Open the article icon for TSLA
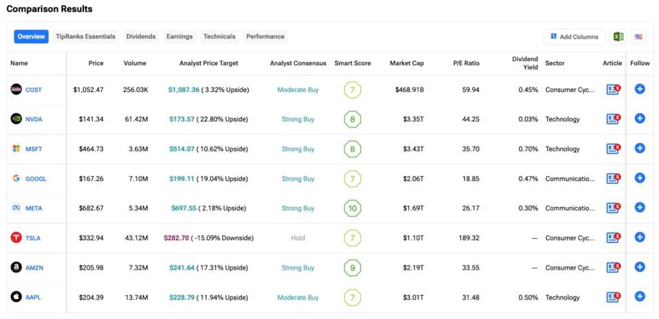The width and height of the screenshot is (659, 319). (x=613, y=238)
